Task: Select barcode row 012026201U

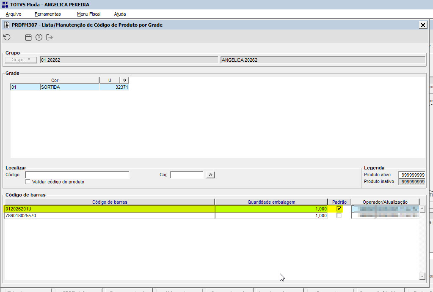Action: (110, 209)
